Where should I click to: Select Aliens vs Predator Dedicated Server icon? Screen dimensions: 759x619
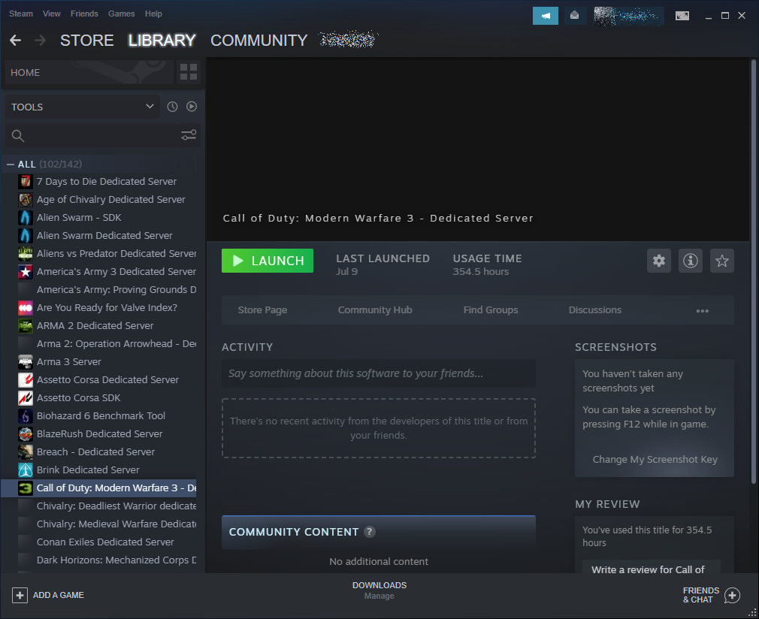pyautogui.click(x=25, y=254)
